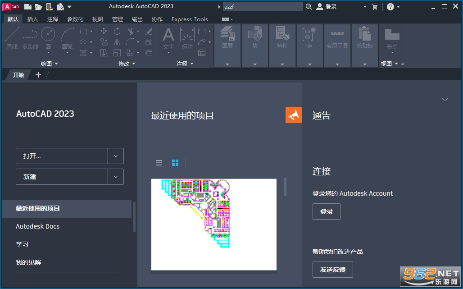
Task: Open the Block (块) panel icon
Action: [255, 37]
